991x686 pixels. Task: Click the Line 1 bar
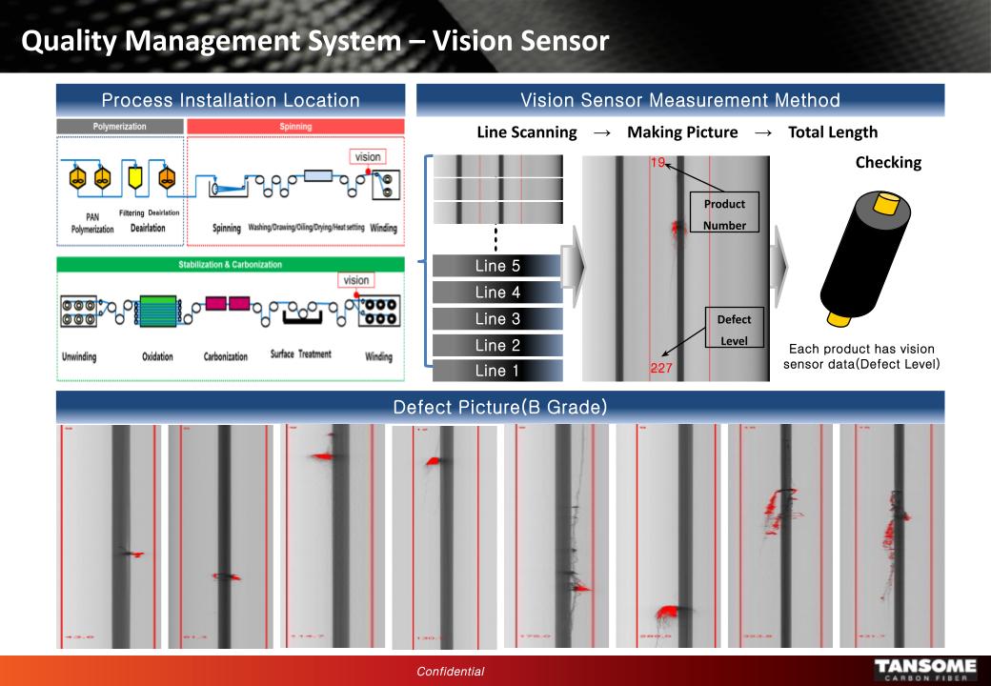tap(495, 372)
